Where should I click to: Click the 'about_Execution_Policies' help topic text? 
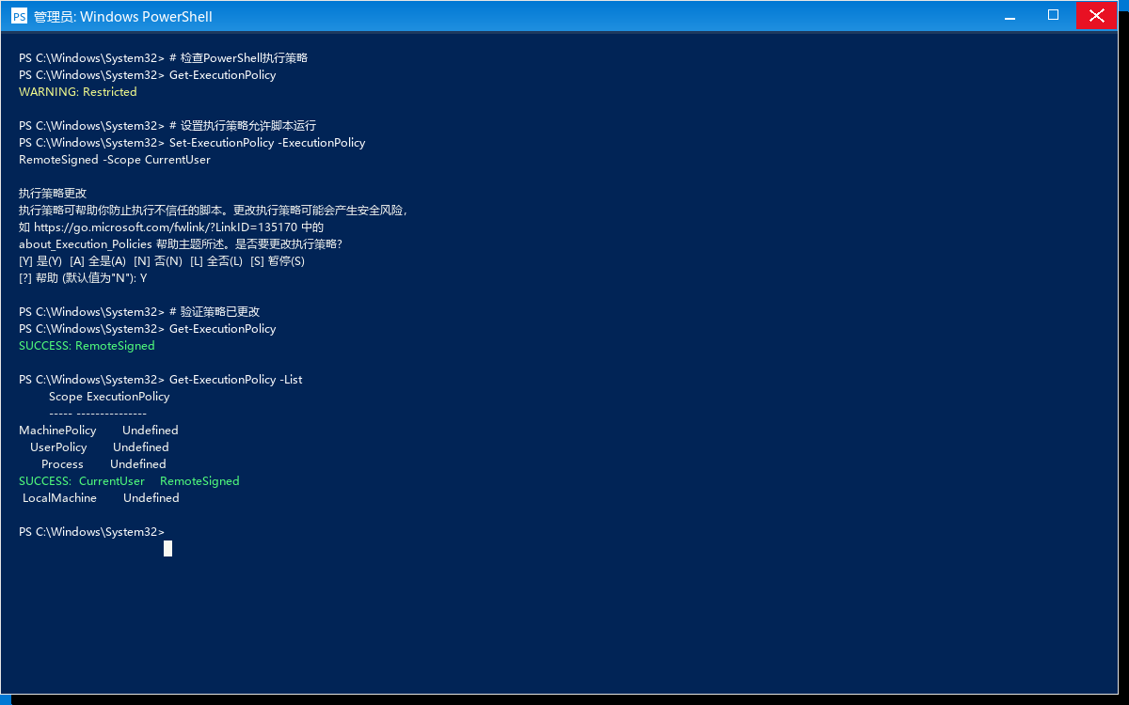[86, 244]
